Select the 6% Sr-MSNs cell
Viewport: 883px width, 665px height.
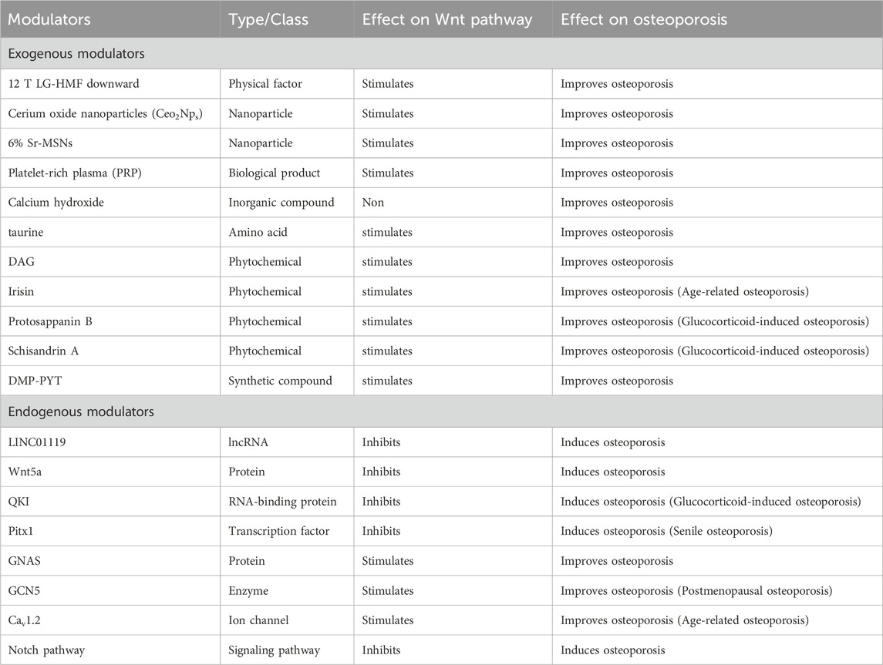coord(41,143)
